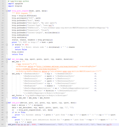The image size is (119, 127).
Task: Click the '<NewLeaseDuration>' string on line 37
Action: 33,90
